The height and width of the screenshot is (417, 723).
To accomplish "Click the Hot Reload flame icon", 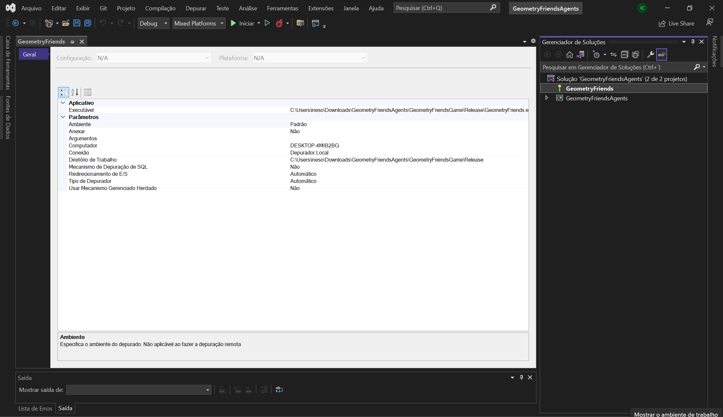I will pyautogui.click(x=279, y=23).
